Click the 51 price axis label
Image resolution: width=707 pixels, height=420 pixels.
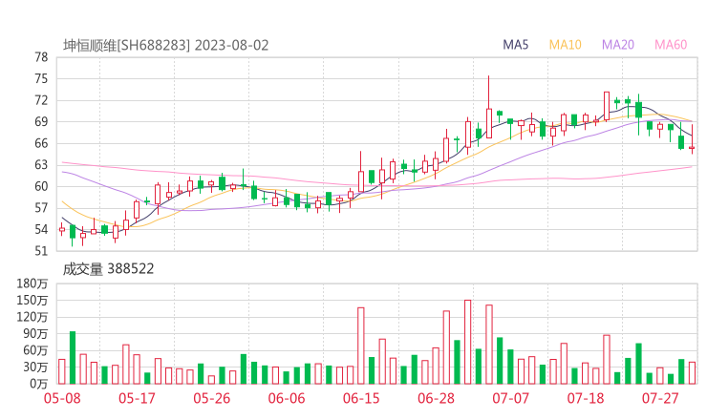pyautogui.click(x=41, y=251)
